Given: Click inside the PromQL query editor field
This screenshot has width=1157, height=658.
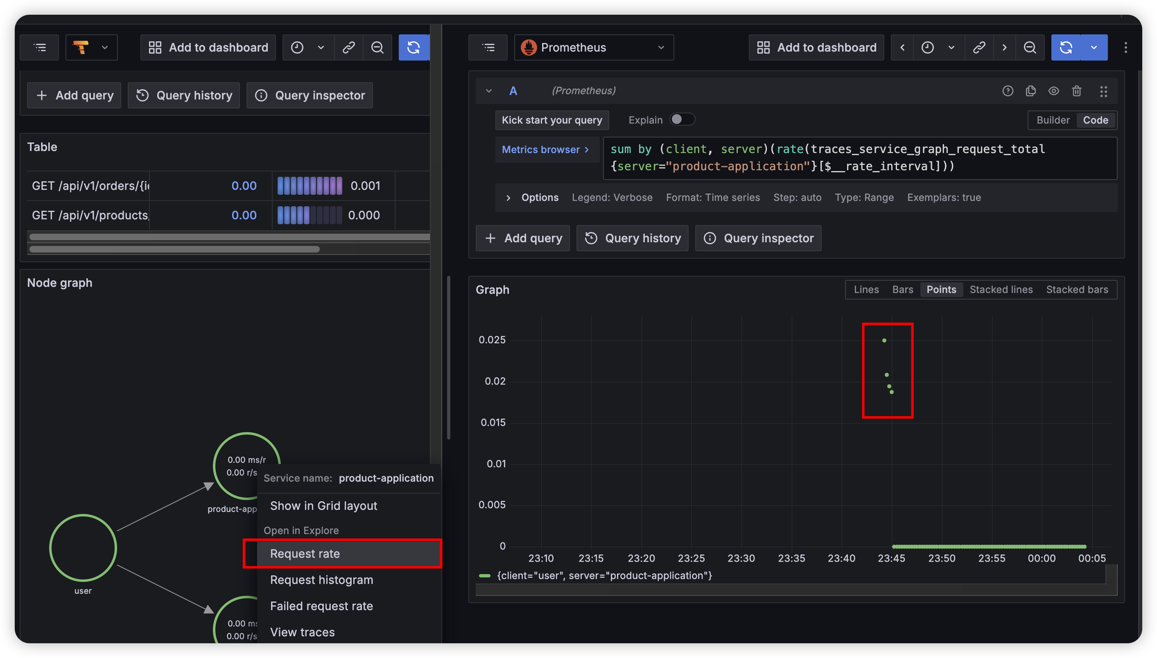Looking at the screenshot, I should point(859,158).
